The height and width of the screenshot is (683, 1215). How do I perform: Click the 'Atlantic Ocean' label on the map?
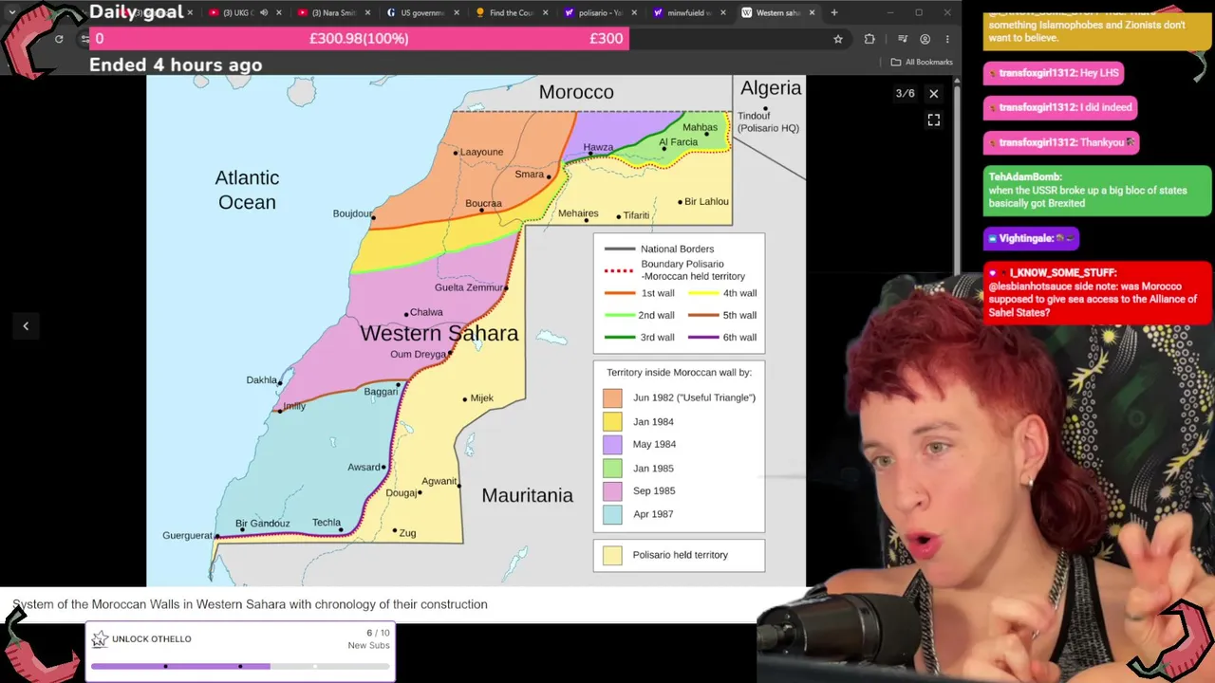pos(247,190)
